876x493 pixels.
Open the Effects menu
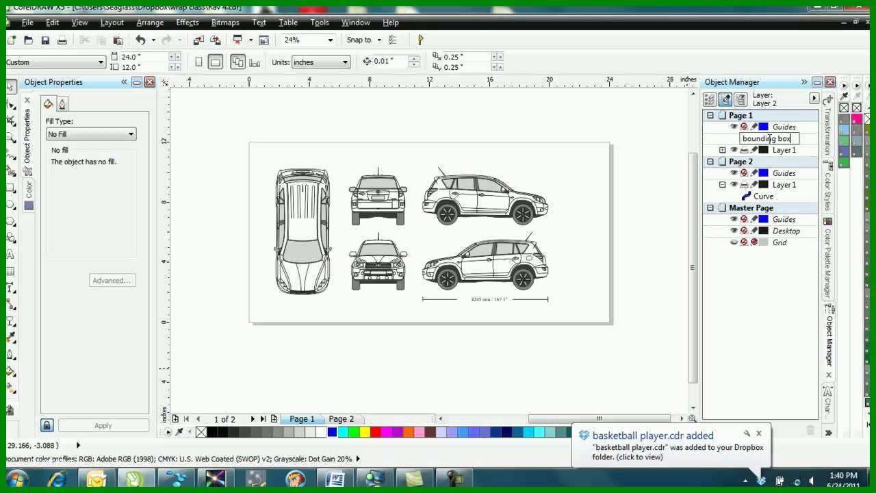click(188, 23)
